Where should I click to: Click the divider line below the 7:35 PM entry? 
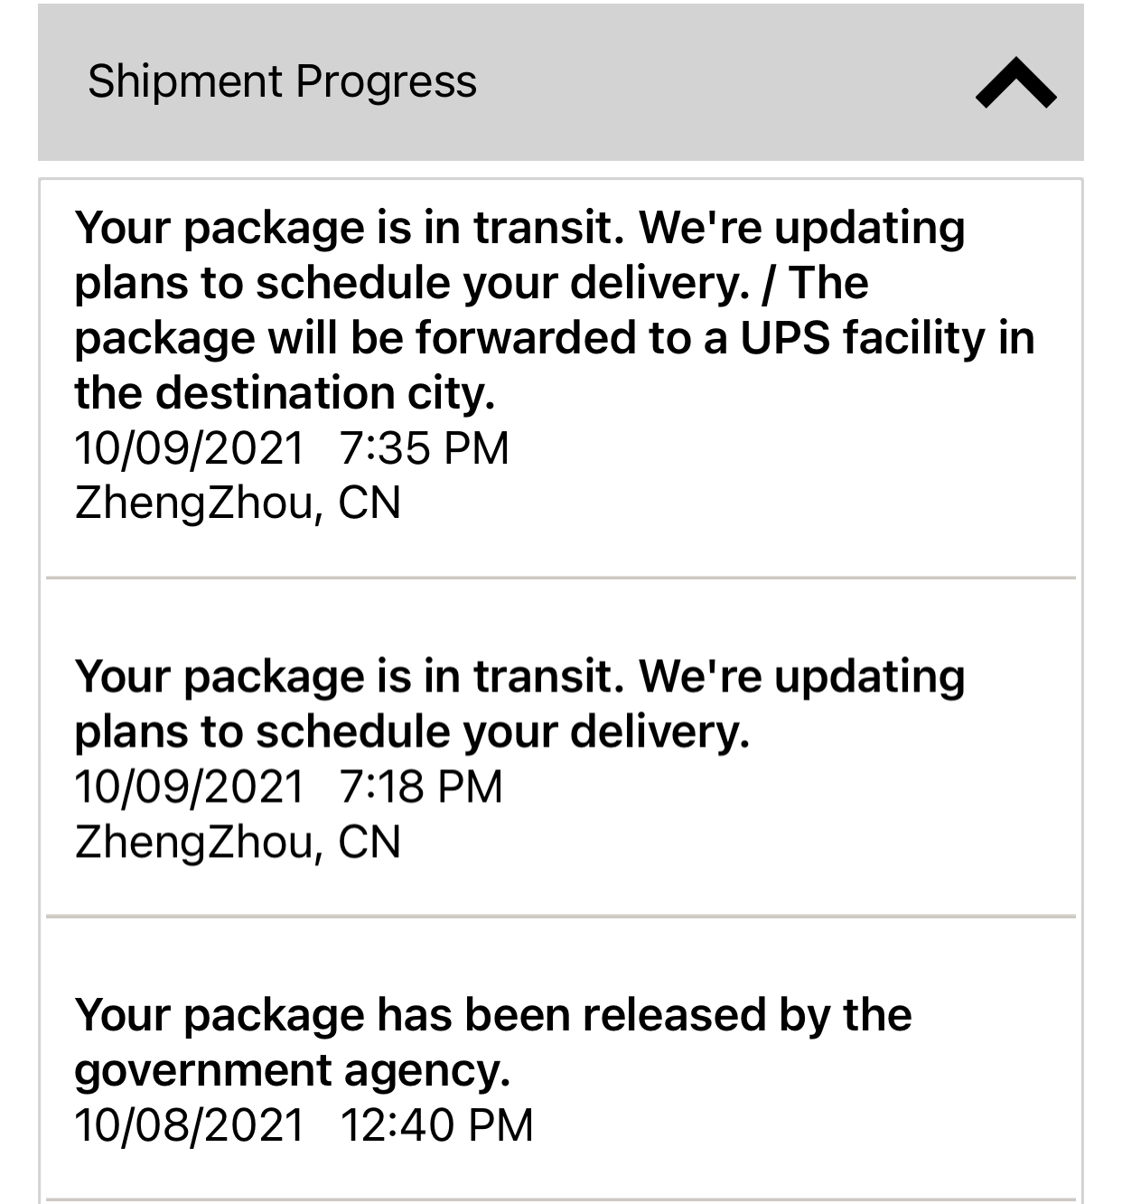[x=561, y=577]
